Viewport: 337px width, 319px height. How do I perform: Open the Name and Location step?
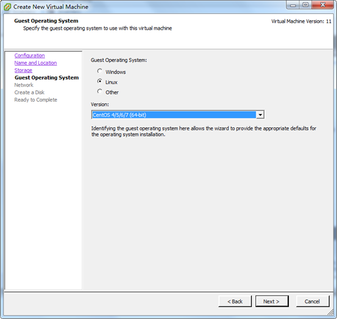[x=36, y=63]
